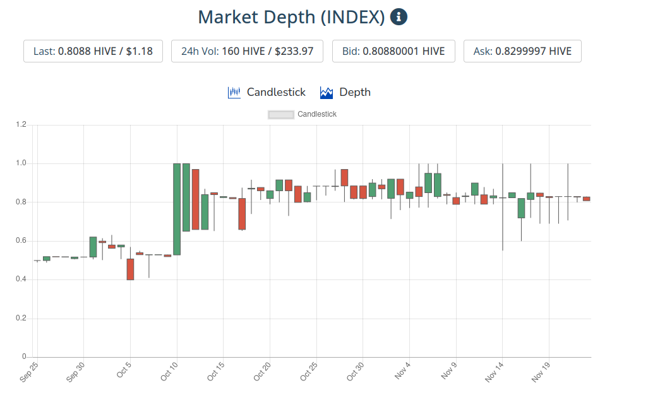Click the 0.6 y-axis value
The height and width of the screenshot is (393, 648).
[21, 240]
